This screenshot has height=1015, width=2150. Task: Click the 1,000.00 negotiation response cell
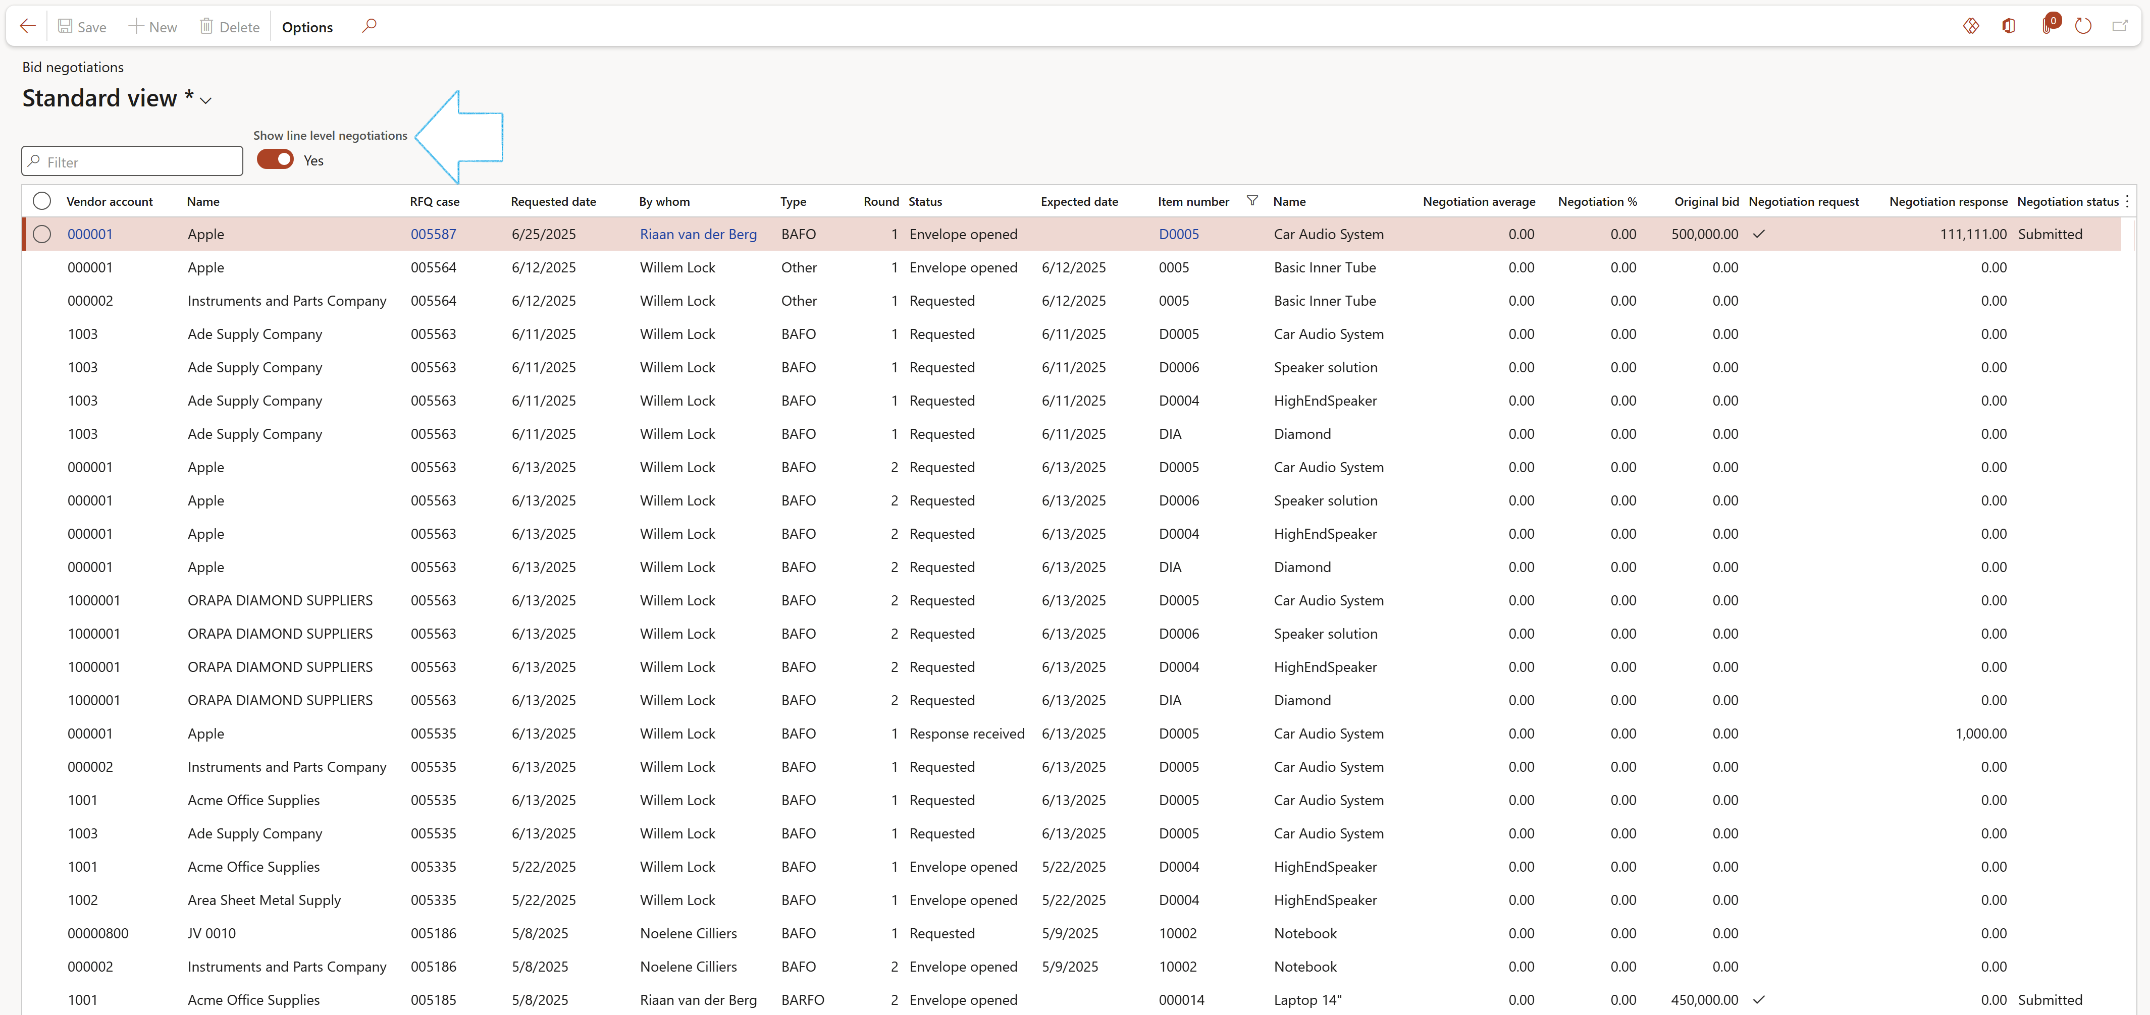1980,734
